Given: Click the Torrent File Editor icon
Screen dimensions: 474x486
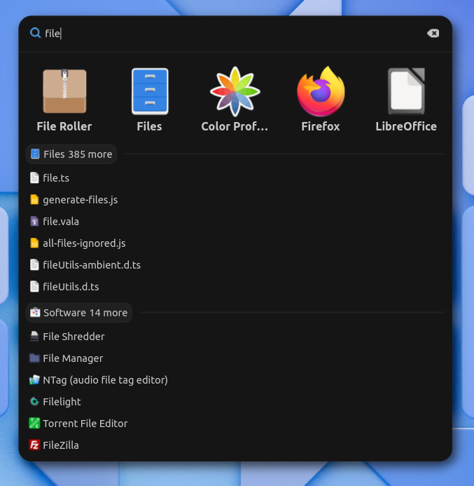Looking at the screenshot, I should 34,423.
